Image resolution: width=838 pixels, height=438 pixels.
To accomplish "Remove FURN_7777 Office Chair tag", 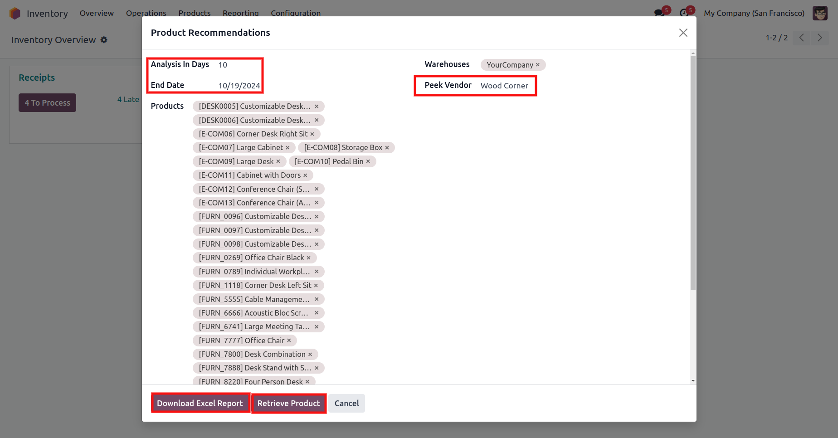I will coord(289,341).
